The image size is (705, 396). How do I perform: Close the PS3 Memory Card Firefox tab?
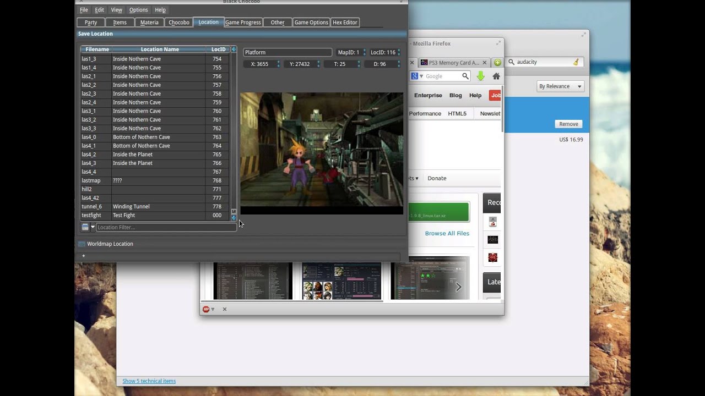coord(485,63)
